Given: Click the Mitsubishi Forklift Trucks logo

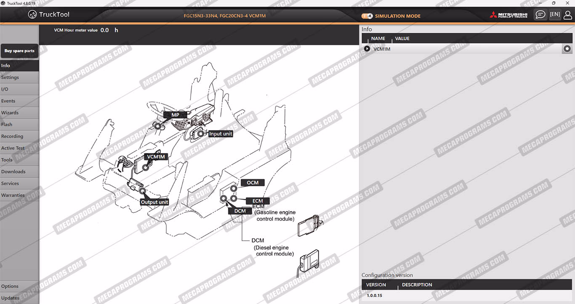Looking at the screenshot, I should (x=508, y=15).
